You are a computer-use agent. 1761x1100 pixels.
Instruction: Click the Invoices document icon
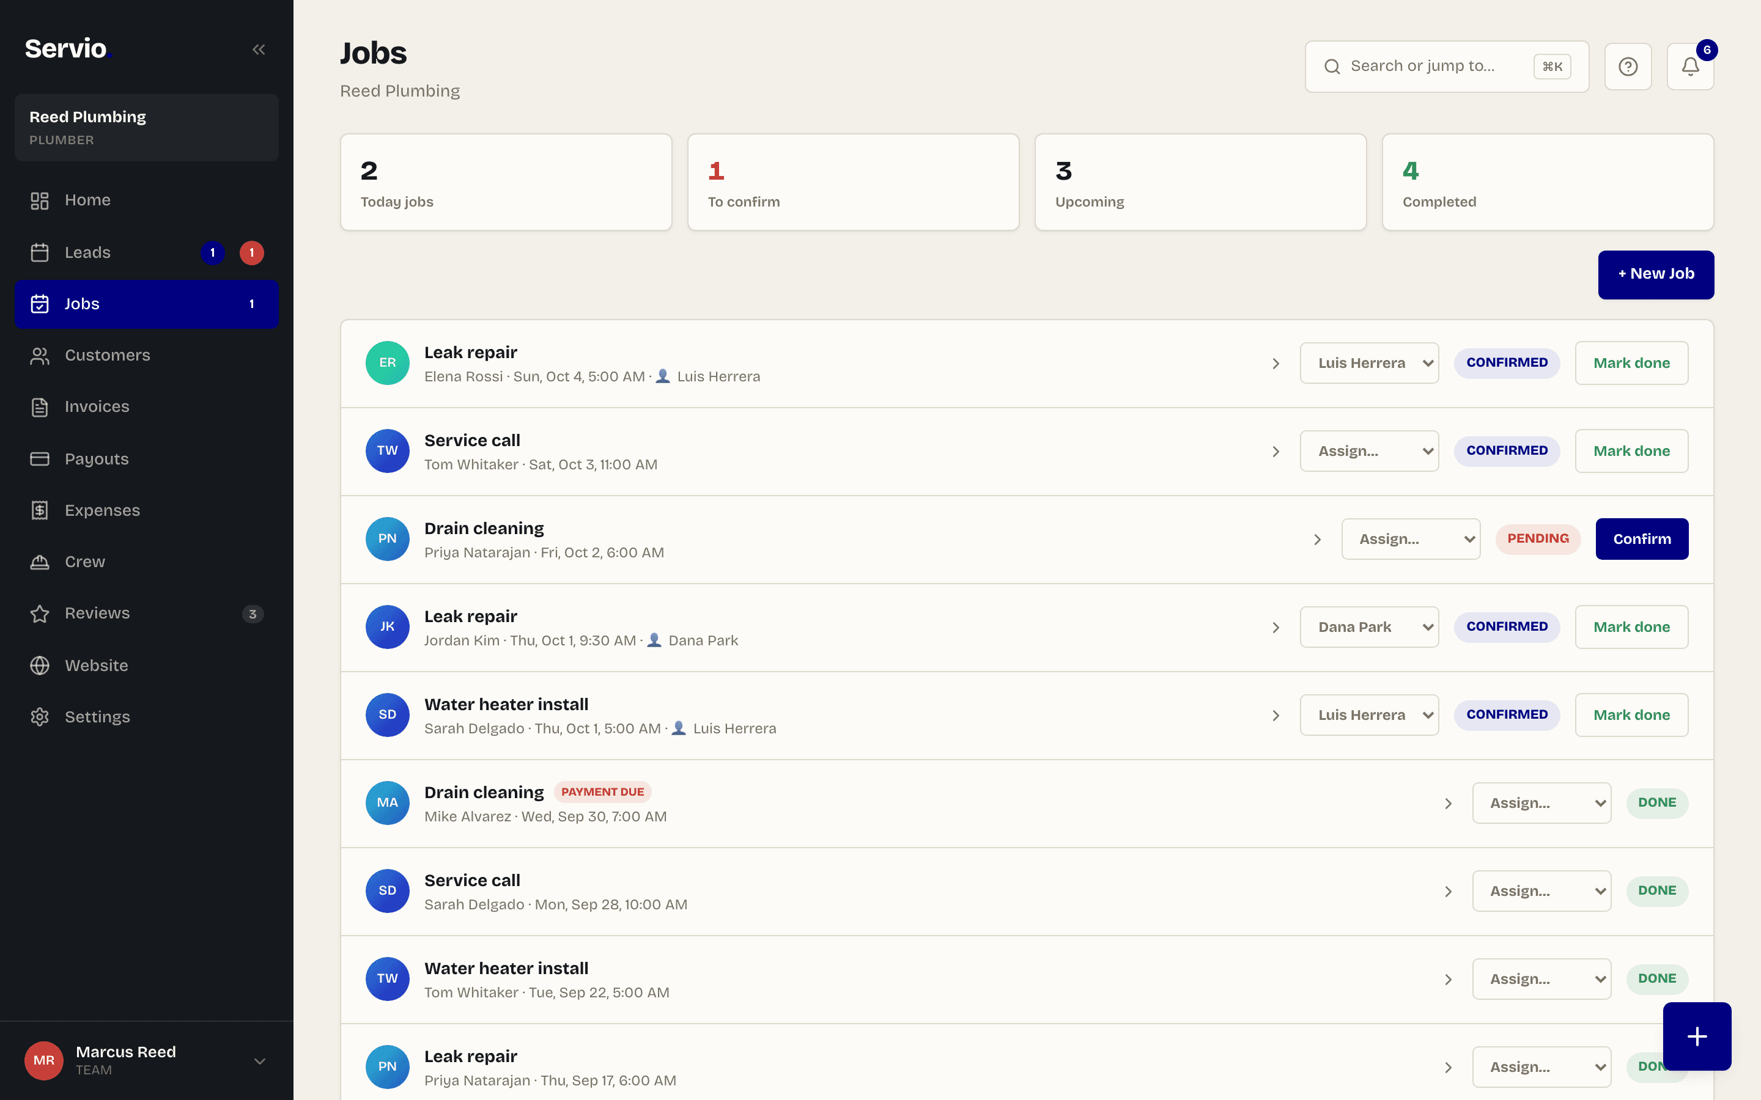point(40,406)
